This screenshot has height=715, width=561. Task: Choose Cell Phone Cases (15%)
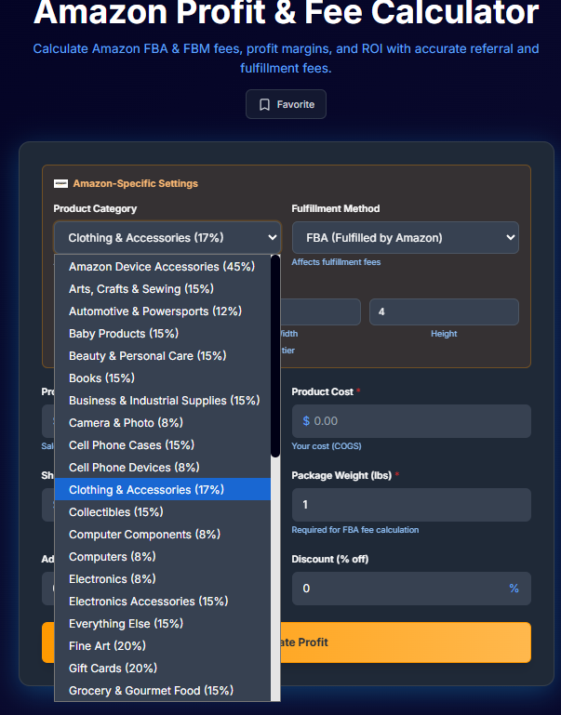coord(163,445)
